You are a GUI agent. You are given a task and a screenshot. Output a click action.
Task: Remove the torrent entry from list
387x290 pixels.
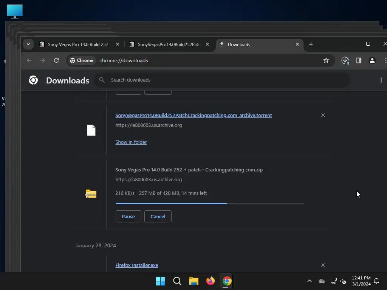[323, 115]
